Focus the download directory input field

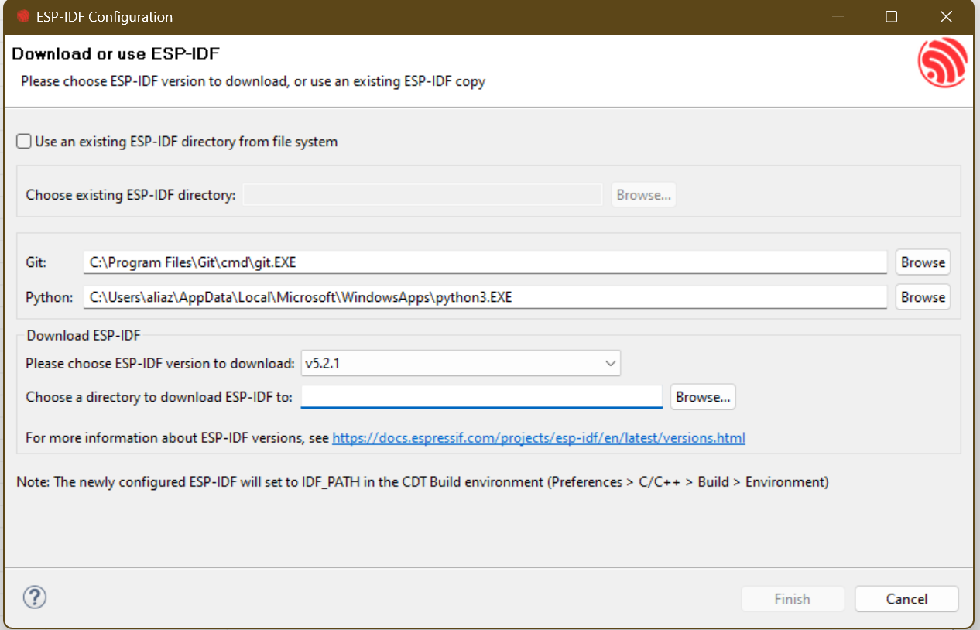tap(481, 397)
